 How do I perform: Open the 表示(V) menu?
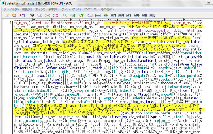point(40,9)
